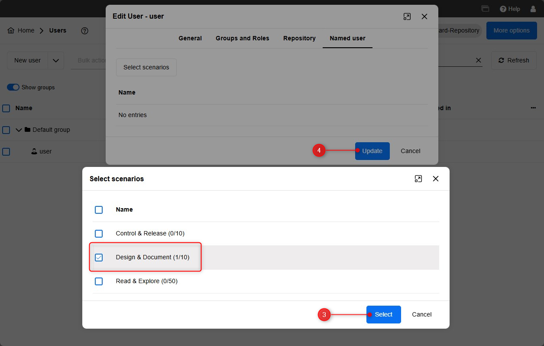The image size is (544, 346).
Task: Collapse the Default group tree node
Action: pos(19,130)
